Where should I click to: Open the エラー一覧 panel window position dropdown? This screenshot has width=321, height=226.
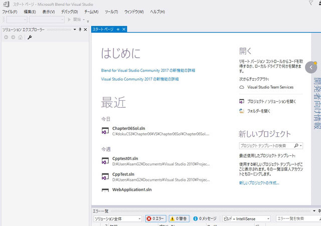click(x=314, y=211)
